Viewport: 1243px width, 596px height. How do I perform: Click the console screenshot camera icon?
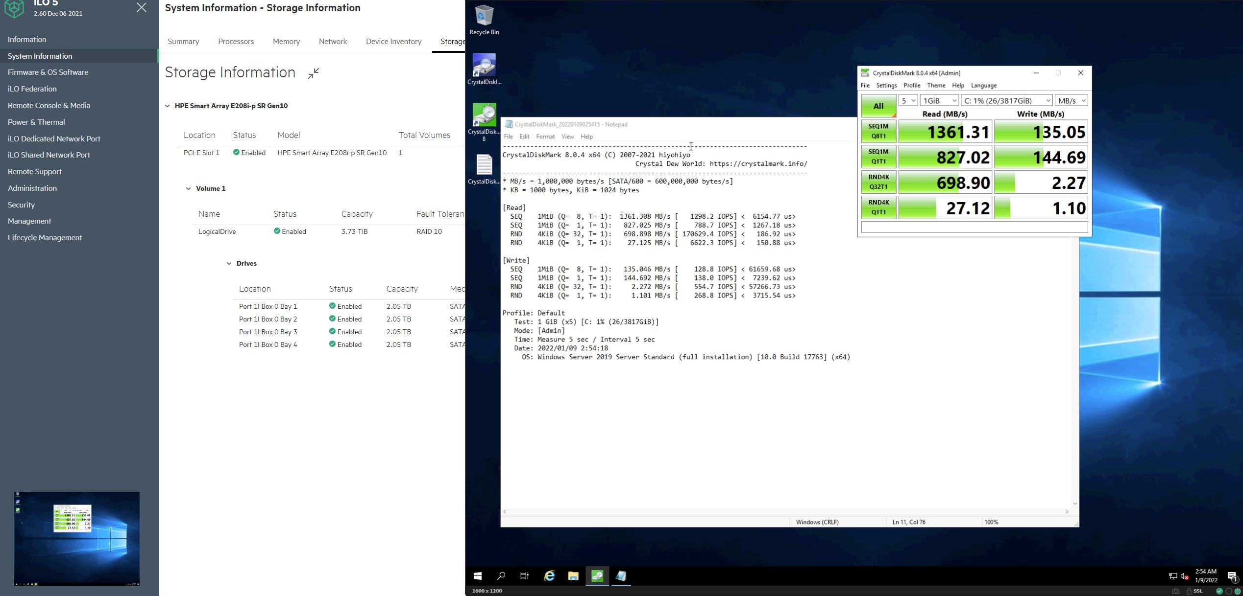[1175, 591]
